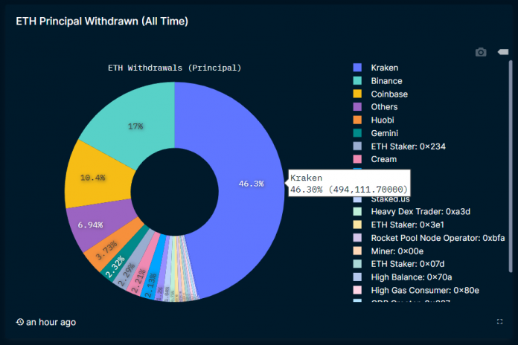The height and width of the screenshot is (345, 518).
Task: Click High Balance: 0x70a legend entry
Action: tap(412, 277)
